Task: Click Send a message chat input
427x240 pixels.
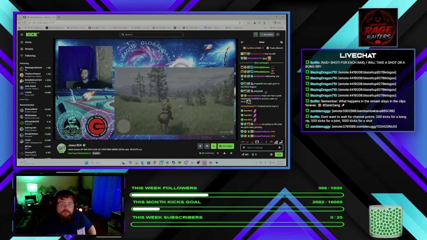Action: point(262,148)
